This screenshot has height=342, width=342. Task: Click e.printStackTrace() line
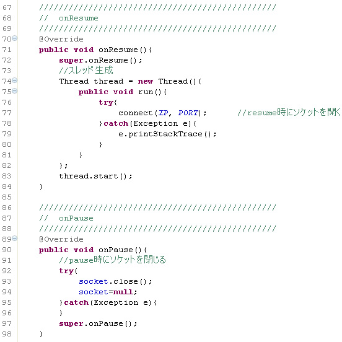pos(167,134)
